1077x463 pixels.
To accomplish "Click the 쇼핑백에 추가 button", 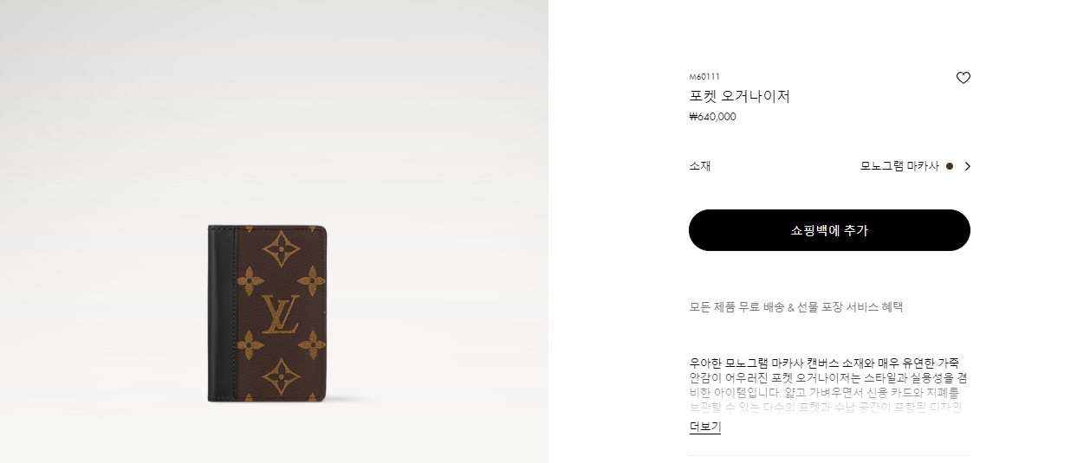I will pos(829,230).
